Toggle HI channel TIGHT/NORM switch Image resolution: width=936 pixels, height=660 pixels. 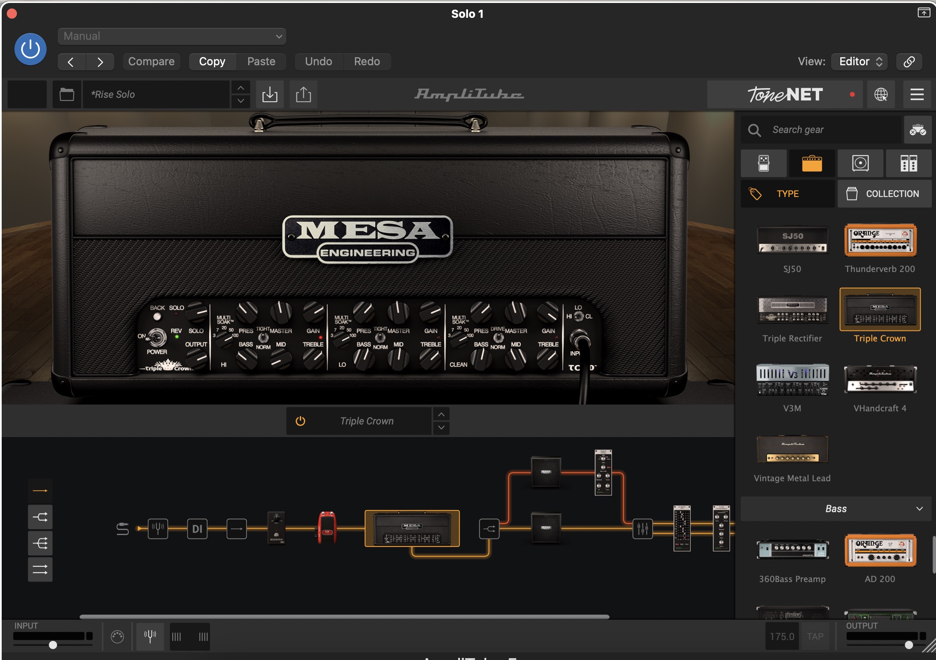pos(263,338)
